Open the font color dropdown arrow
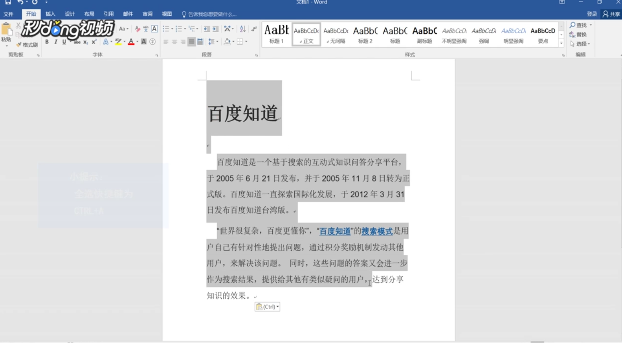The image size is (622, 343). tap(137, 42)
